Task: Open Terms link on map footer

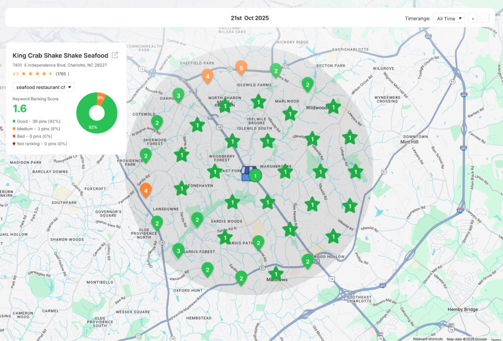Action: 497,339
